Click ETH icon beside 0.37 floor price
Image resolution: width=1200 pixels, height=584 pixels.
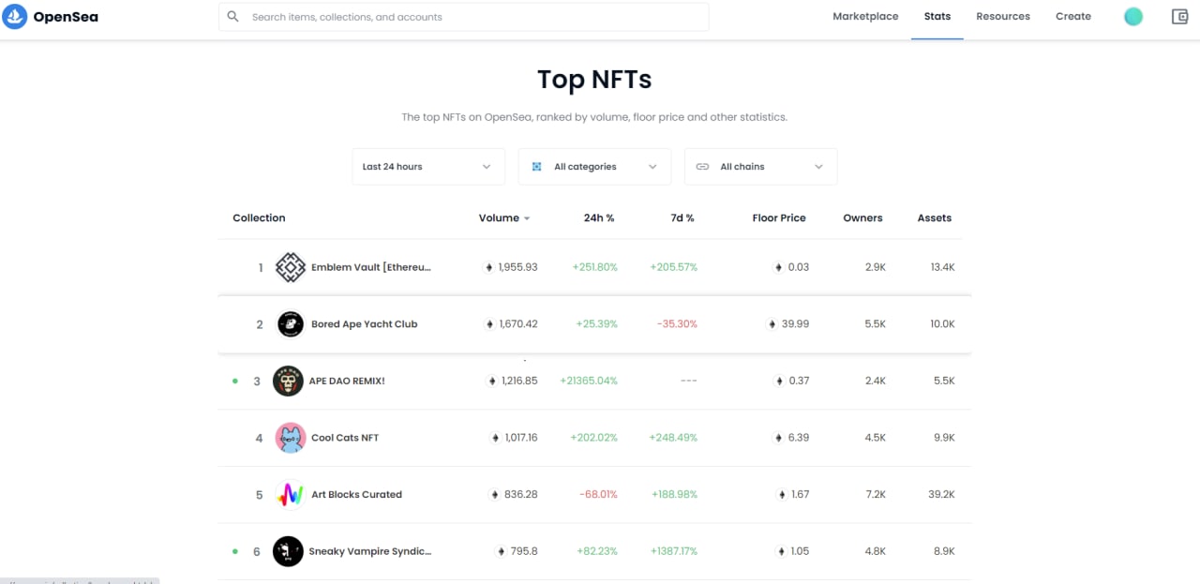[779, 382]
